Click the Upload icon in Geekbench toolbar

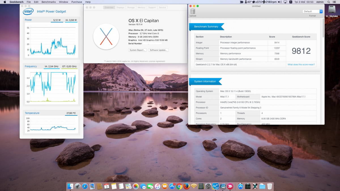pyautogui.click(x=193, y=11)
